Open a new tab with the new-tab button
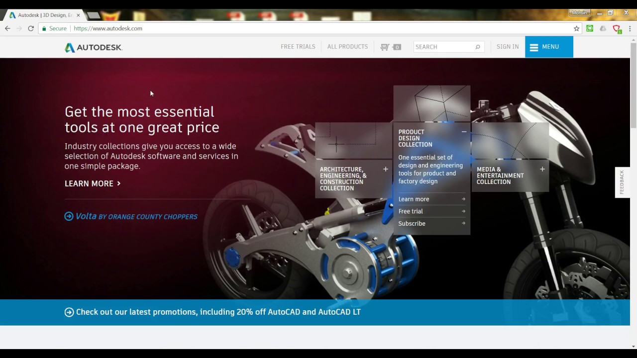 pyautogui.click(x=94, y=15)
